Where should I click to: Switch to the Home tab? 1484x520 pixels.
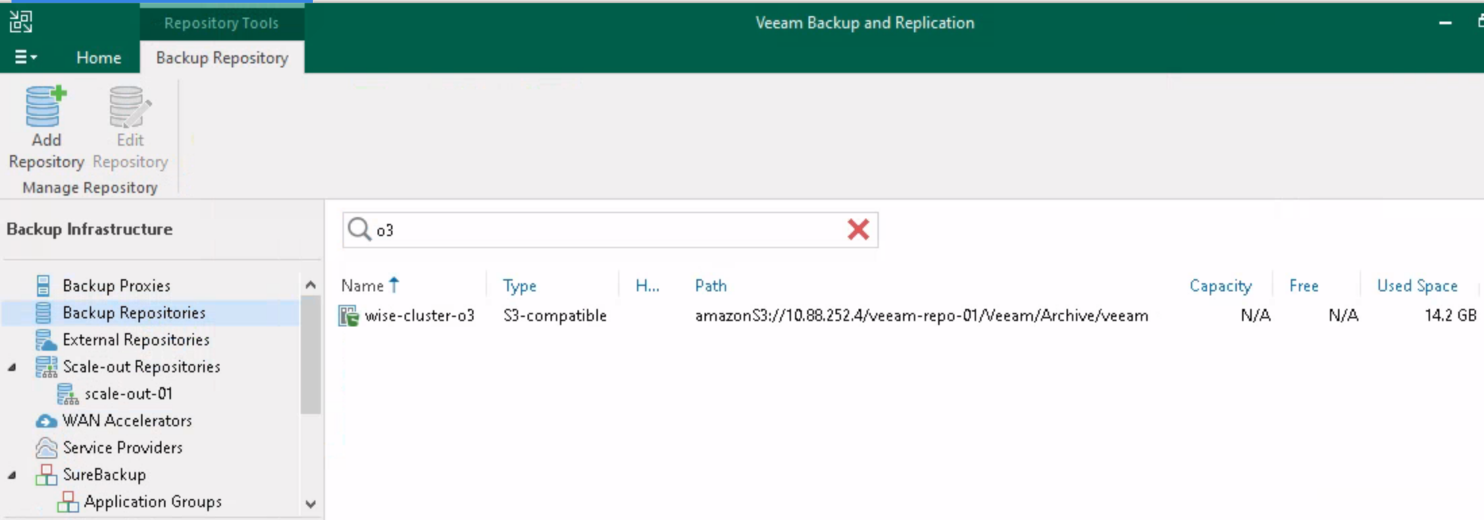tap(99, 58)
